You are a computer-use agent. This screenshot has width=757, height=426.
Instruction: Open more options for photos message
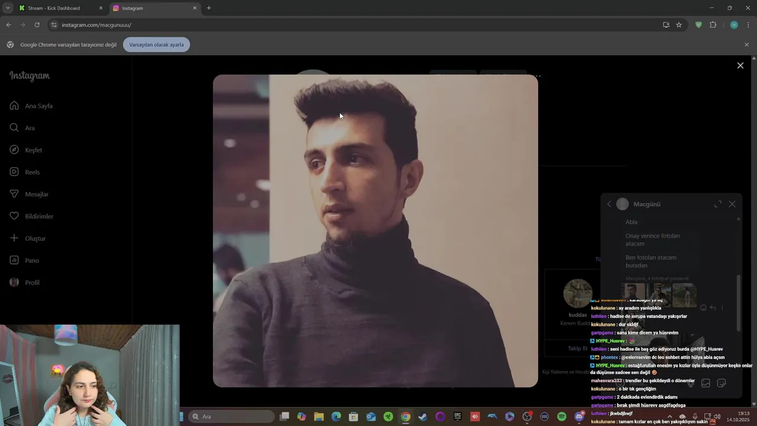pos(722,308)
